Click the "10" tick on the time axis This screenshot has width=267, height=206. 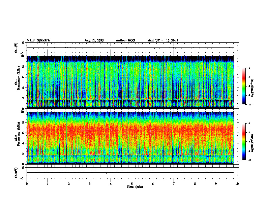pyautogui.click(x=237, y=184)
